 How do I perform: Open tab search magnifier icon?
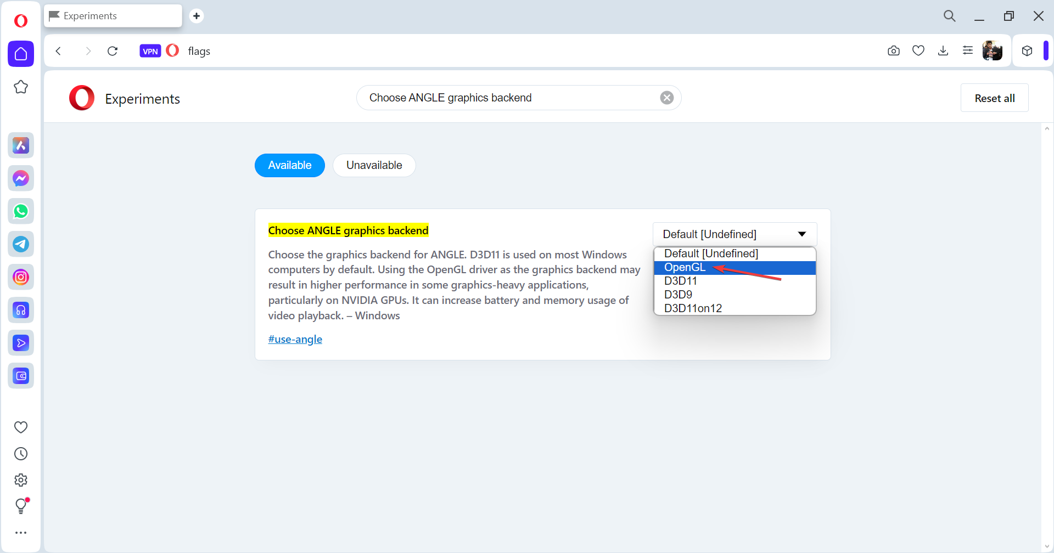(x=950, y=16)
